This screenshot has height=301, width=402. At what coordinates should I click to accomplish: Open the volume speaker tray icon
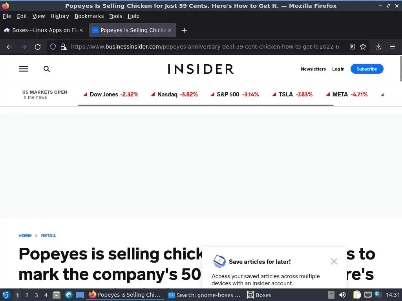click(x=342, y=295)
